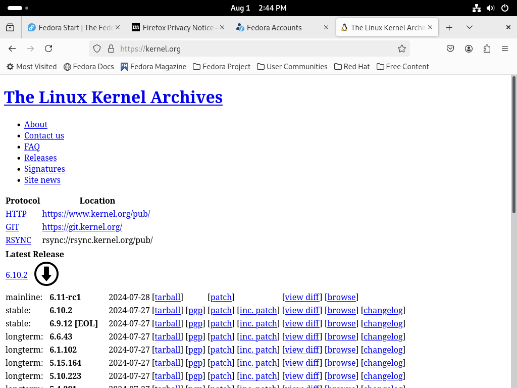The width and height of the screenshot is (517, 388).
Task: Open the Signatures link
Action: [44, 169]
